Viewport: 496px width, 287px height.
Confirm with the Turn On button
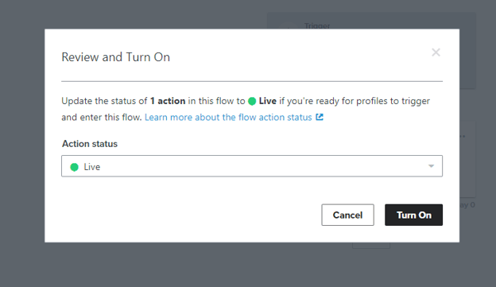point(414,215)
